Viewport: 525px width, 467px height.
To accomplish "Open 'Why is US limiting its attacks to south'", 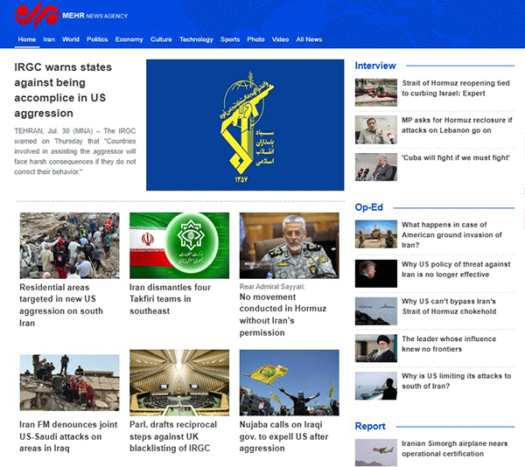I will point(457,381).
